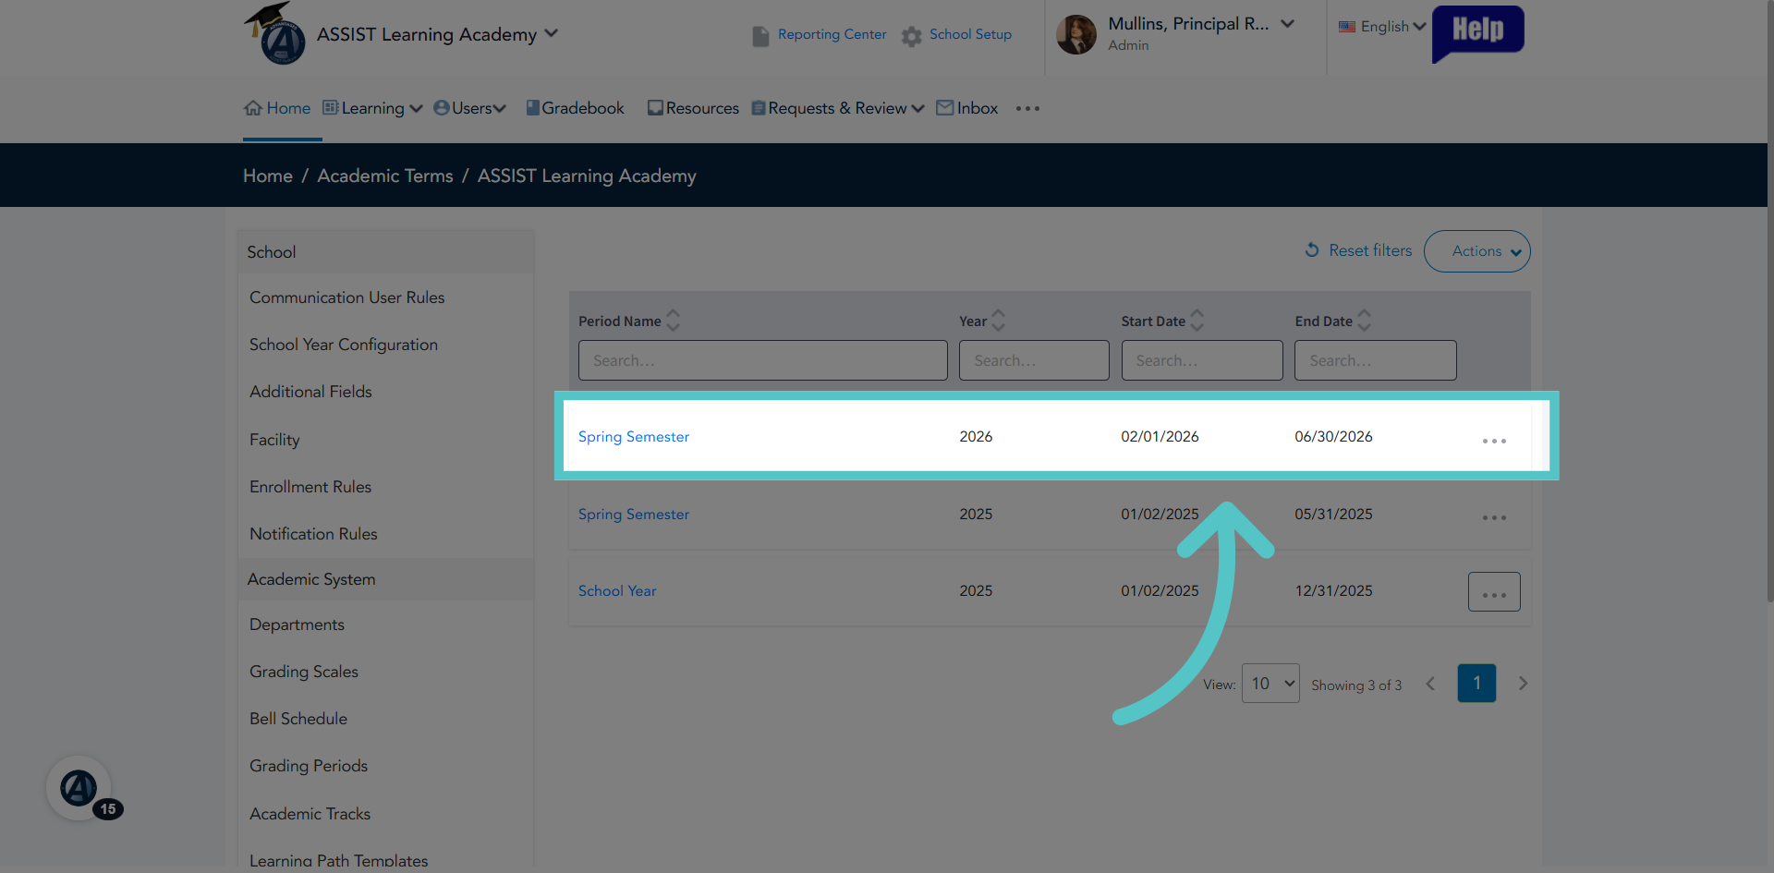Click the Academic System section header
The width and height of the screenshot is (1774, 873).
point(385,579)
